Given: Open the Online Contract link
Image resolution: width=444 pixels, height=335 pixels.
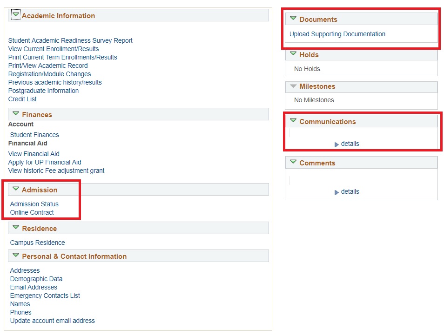Looking at the screenshot, I should (x=32, y=212).
